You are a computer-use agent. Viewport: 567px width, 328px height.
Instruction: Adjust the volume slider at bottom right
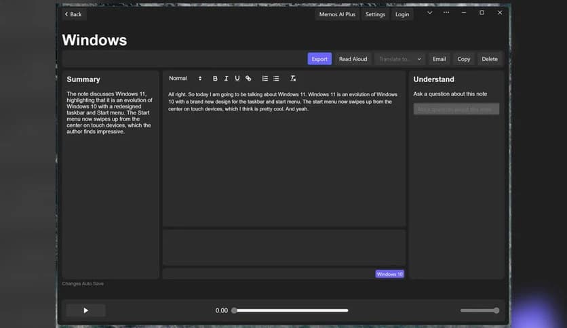480,310
